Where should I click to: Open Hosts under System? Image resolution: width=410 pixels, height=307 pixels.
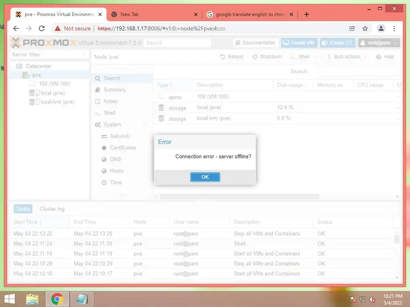122,171
